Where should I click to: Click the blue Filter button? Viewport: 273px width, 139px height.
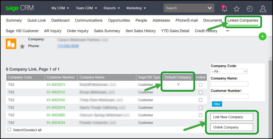tap(217, 104)
